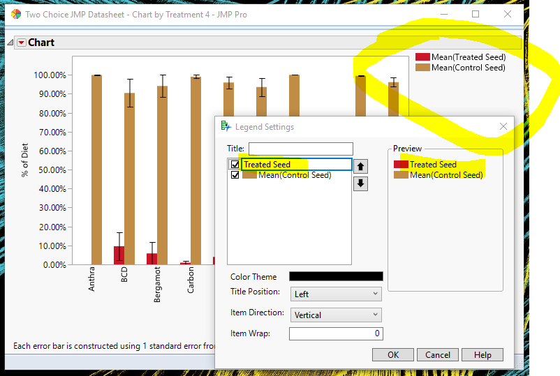Image resolution: width=560 pixels, height=376 pixels.
Task: Click the Treated Seed name edit field
Action: coord(297,165)
